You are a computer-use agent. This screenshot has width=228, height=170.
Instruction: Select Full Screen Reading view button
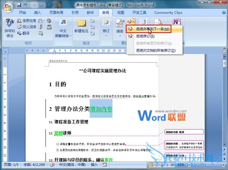(x=157, y=165)
